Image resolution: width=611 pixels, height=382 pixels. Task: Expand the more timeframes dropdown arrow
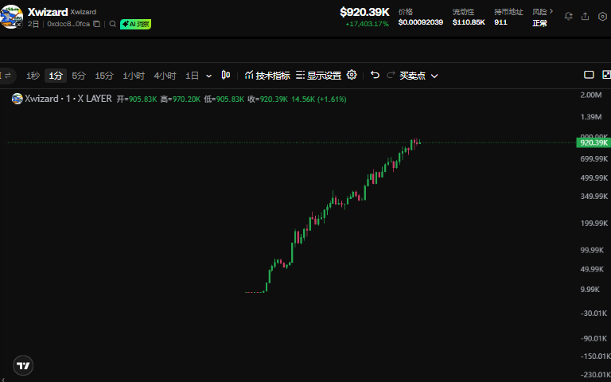(209, 76)
